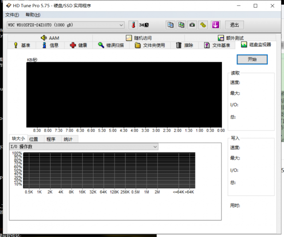Switch to the AAM tab

point(50,38)
